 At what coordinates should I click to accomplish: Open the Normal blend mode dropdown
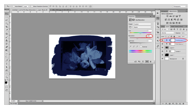pyautogui.click(x=168, y=33)
